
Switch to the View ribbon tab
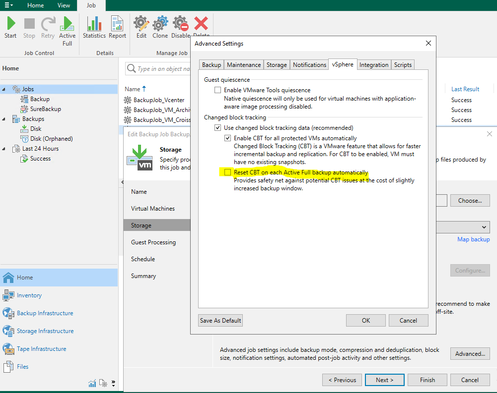(x=64, y=5)
